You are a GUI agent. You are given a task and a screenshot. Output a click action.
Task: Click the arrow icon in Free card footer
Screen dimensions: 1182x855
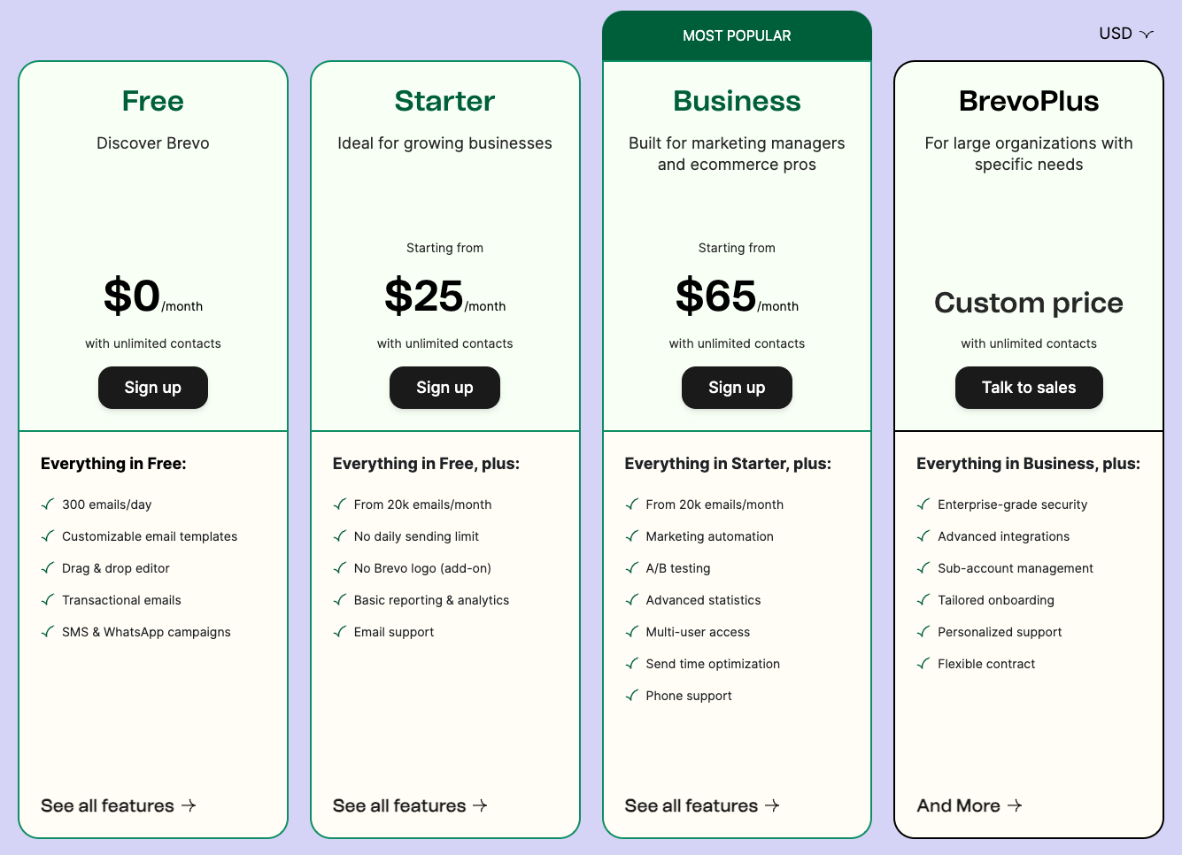click(x=189, y=805)
